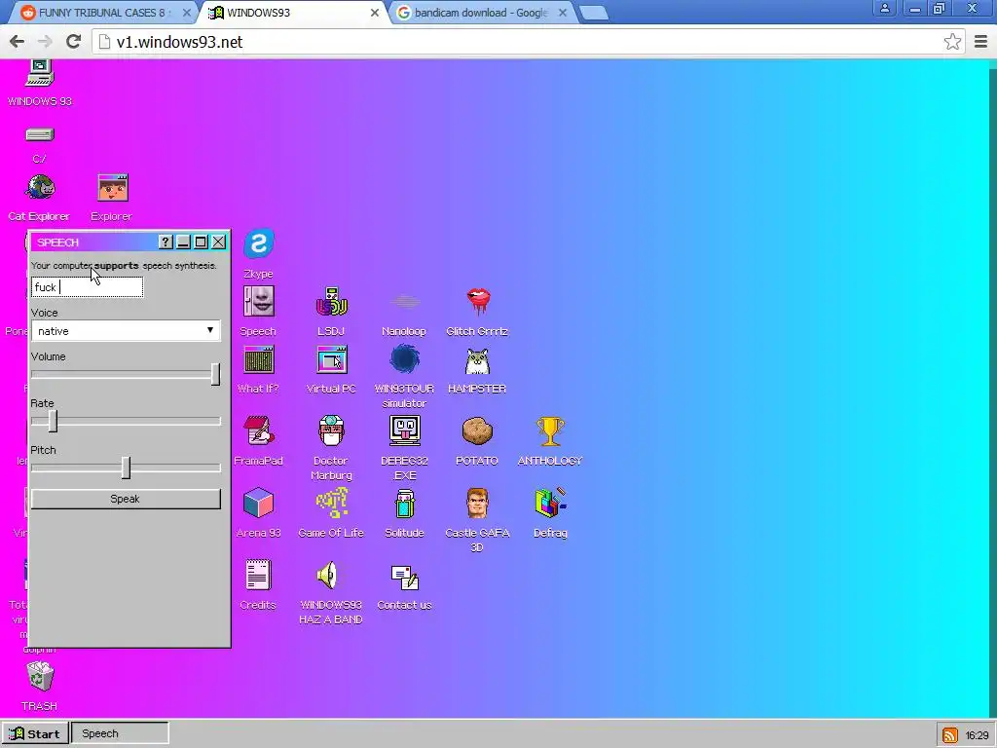Select the Speech taskbar entry
The height and width of the screenshot is (748, 997).
point(120,733)
